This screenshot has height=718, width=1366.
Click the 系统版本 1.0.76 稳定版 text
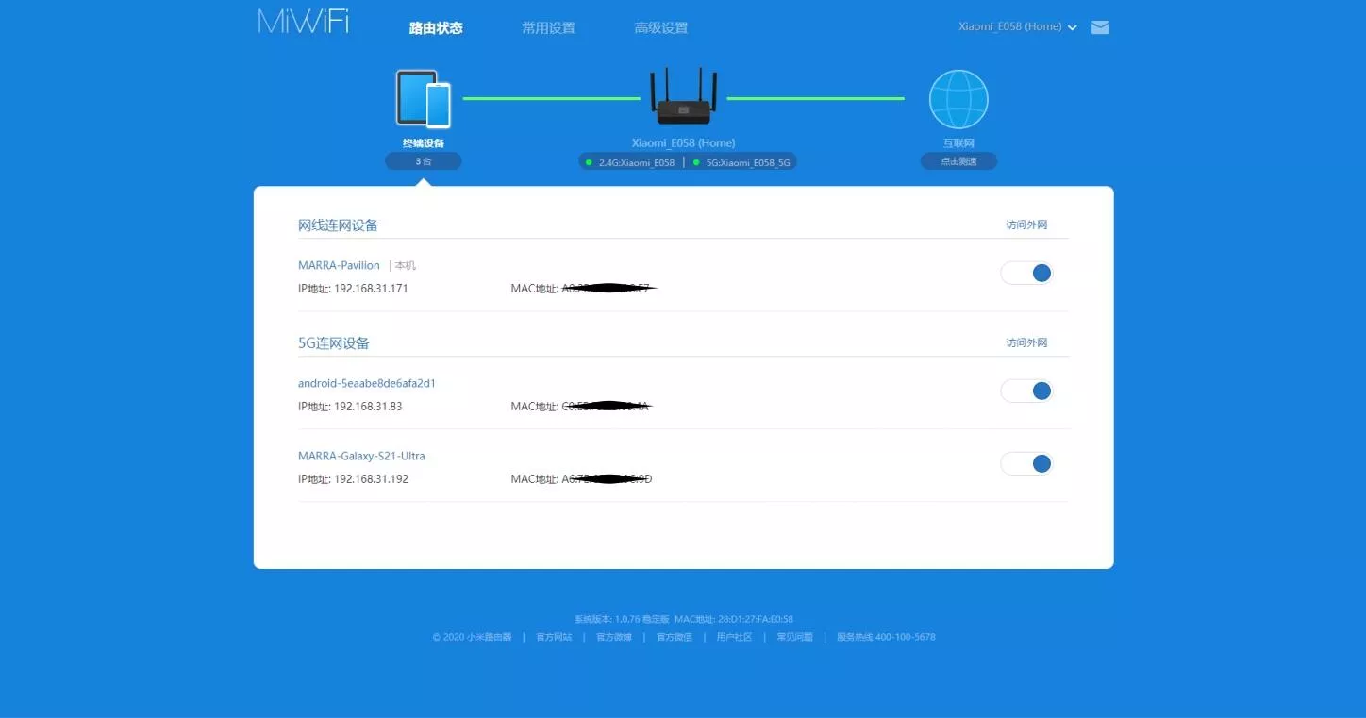pos(622,619)
